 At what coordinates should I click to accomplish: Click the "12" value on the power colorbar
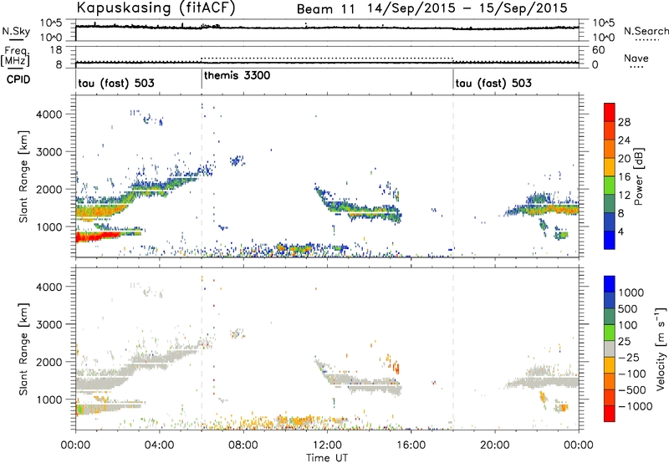624,196
